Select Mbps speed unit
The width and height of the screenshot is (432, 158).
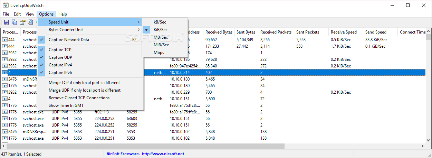[x=165, y=53]
